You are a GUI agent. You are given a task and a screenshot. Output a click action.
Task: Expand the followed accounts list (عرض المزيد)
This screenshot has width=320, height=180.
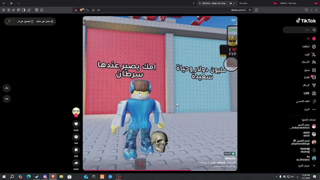click(306, 165)
